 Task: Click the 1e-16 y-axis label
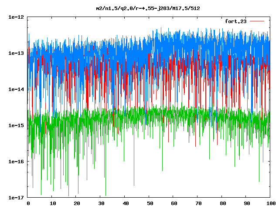16,162
